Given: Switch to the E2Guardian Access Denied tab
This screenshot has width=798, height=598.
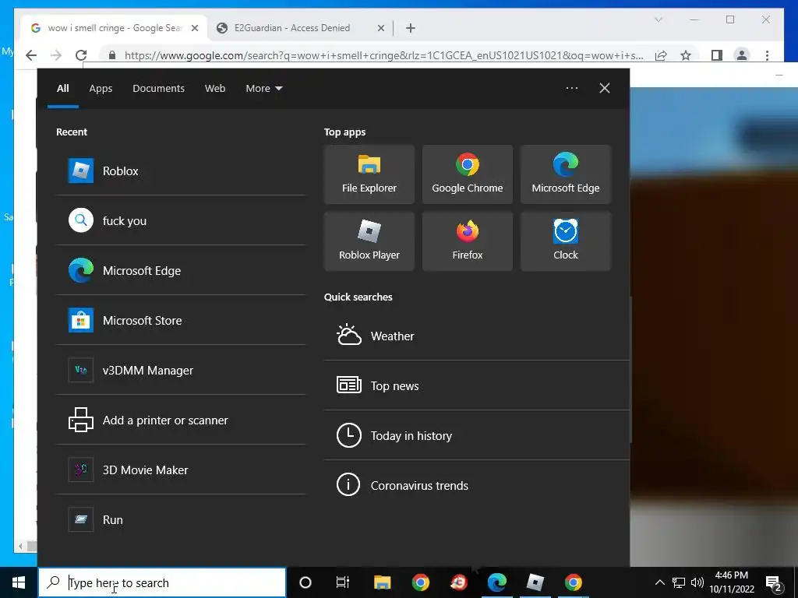Looking at the screenshot, I should (x=300, y=28).
